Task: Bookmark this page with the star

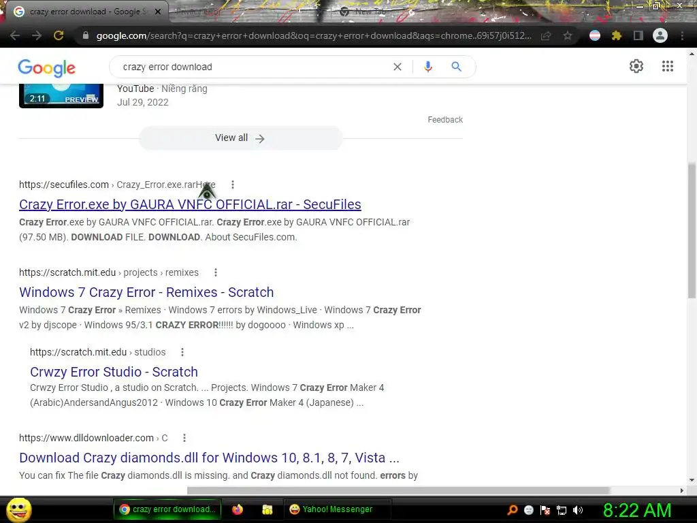Action: (568, 35)
